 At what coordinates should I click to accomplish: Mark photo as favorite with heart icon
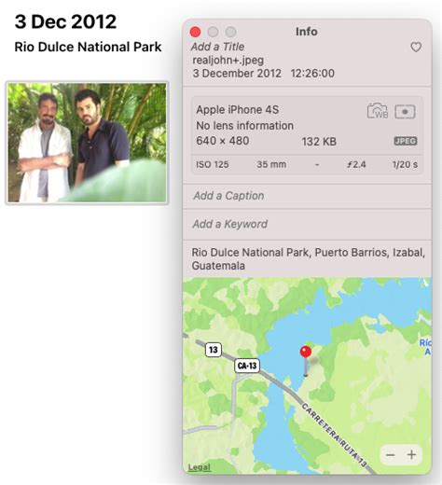pos(416,48)
